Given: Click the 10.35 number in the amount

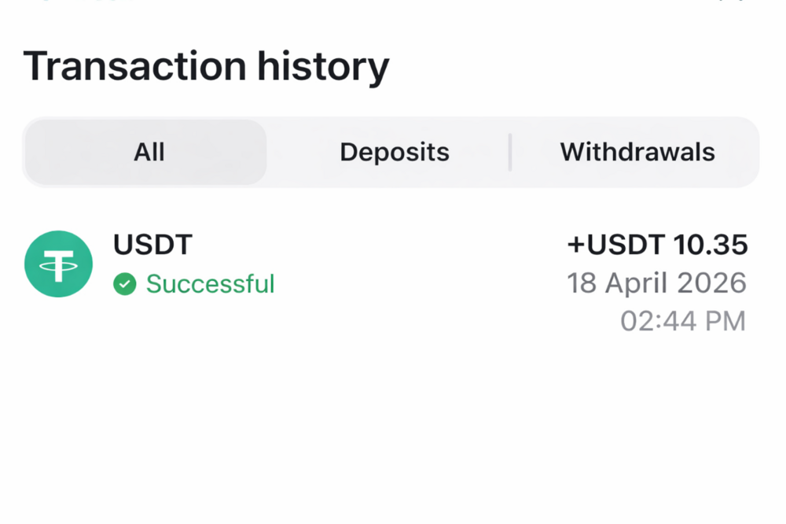Looking at the screenshot, I should pyautogui.click(x=711, y=245).
